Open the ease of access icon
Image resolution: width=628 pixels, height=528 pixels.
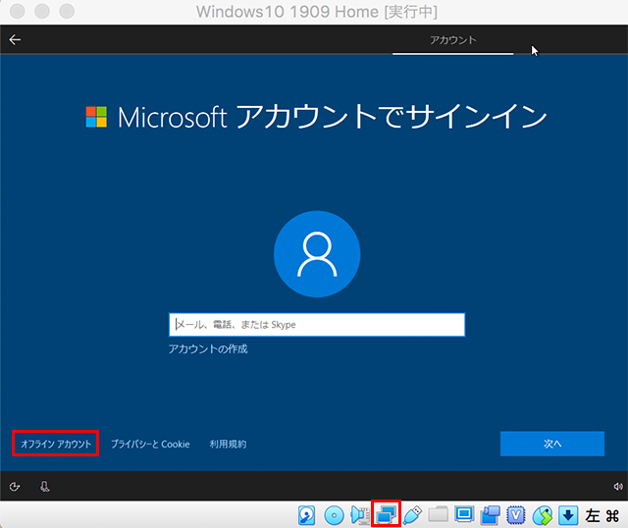pos(15,487)
